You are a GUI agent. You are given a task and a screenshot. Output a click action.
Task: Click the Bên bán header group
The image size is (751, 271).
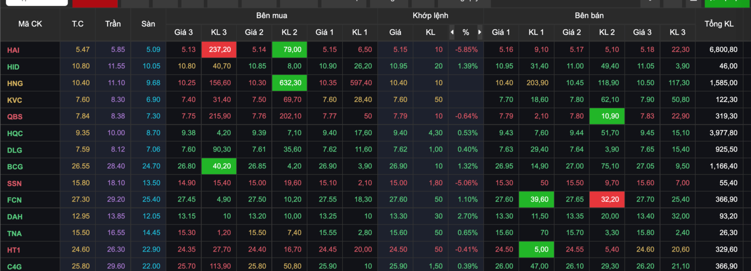click(589, 16)
